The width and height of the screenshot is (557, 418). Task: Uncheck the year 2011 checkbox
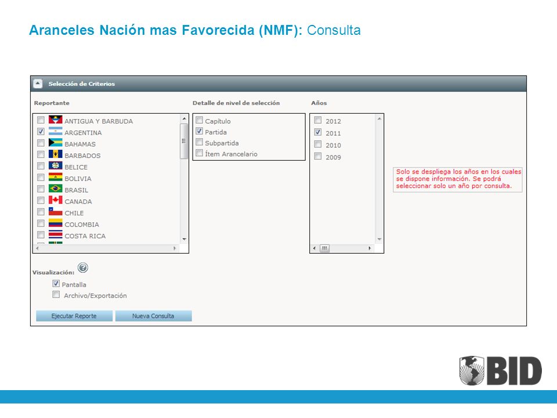(318, 132)
